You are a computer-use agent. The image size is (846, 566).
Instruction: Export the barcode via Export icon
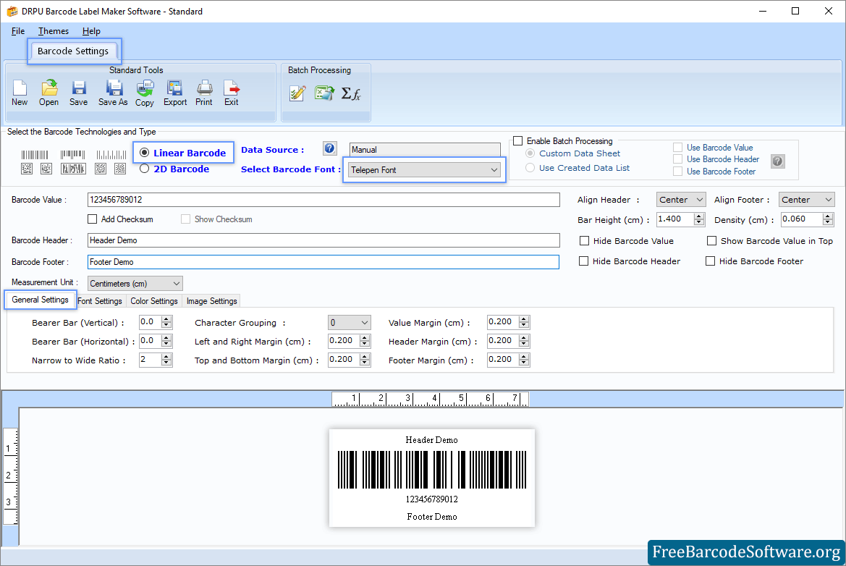tap(175, 93)
